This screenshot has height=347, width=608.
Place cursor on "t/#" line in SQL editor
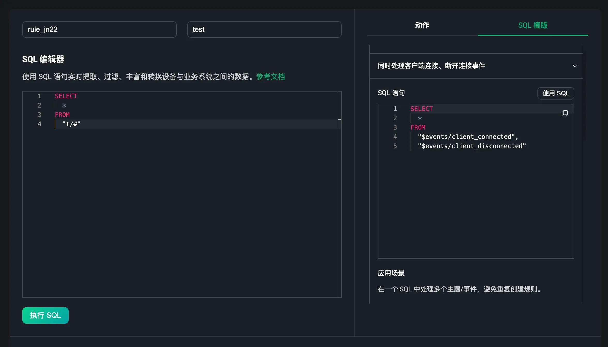tap(71, 124)
